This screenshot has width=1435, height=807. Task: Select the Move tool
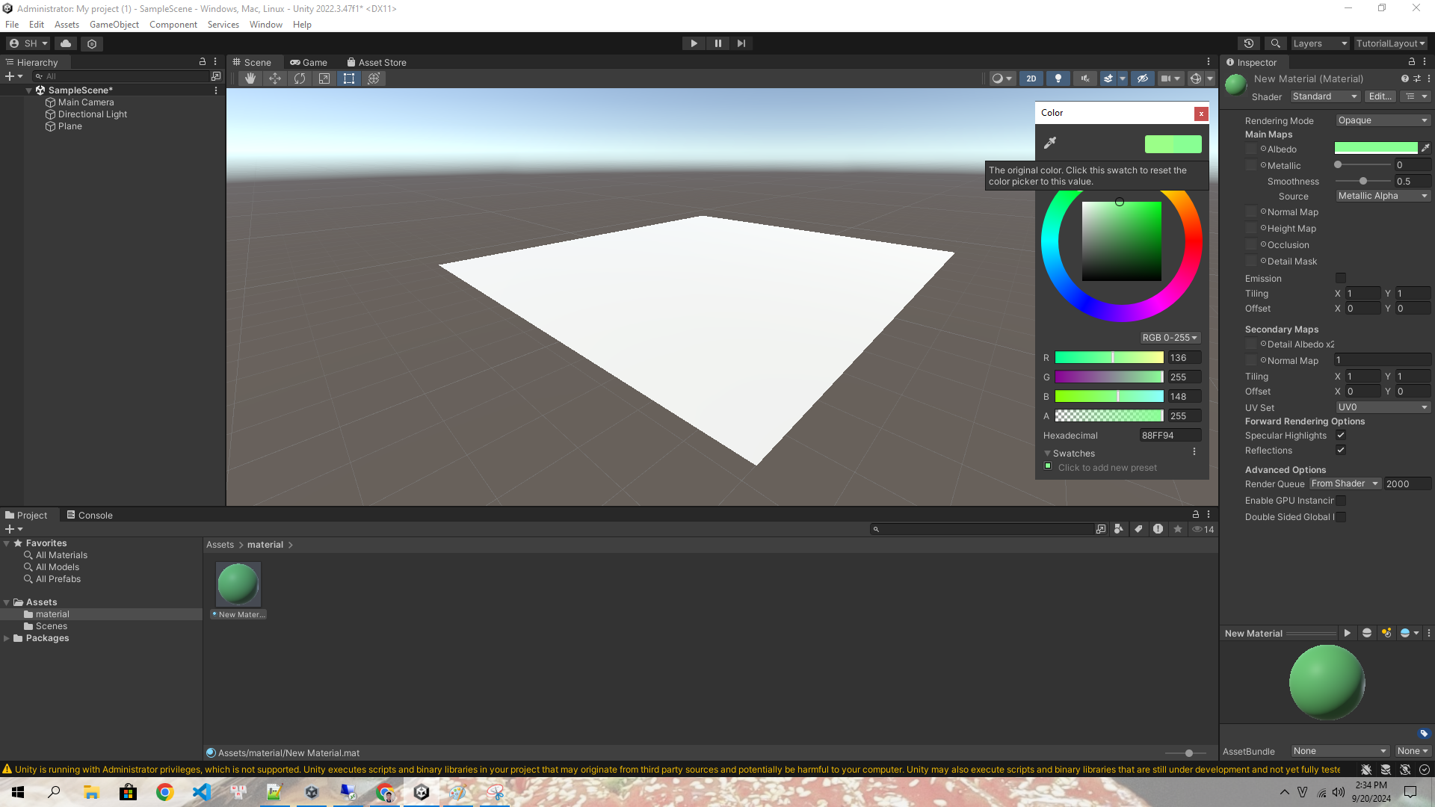click(x=275, y=78)
